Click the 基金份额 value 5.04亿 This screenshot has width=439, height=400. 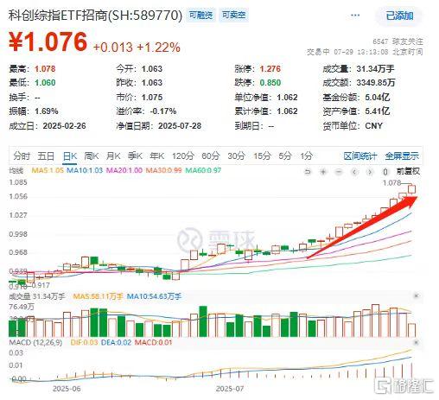pos(378,98)
